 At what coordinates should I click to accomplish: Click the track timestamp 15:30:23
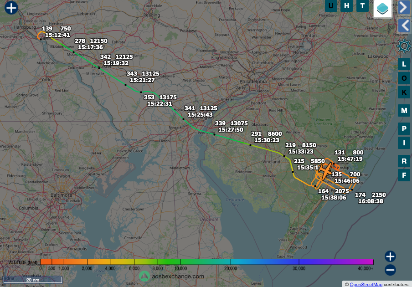pyautogui.click(x=267, y=140)
